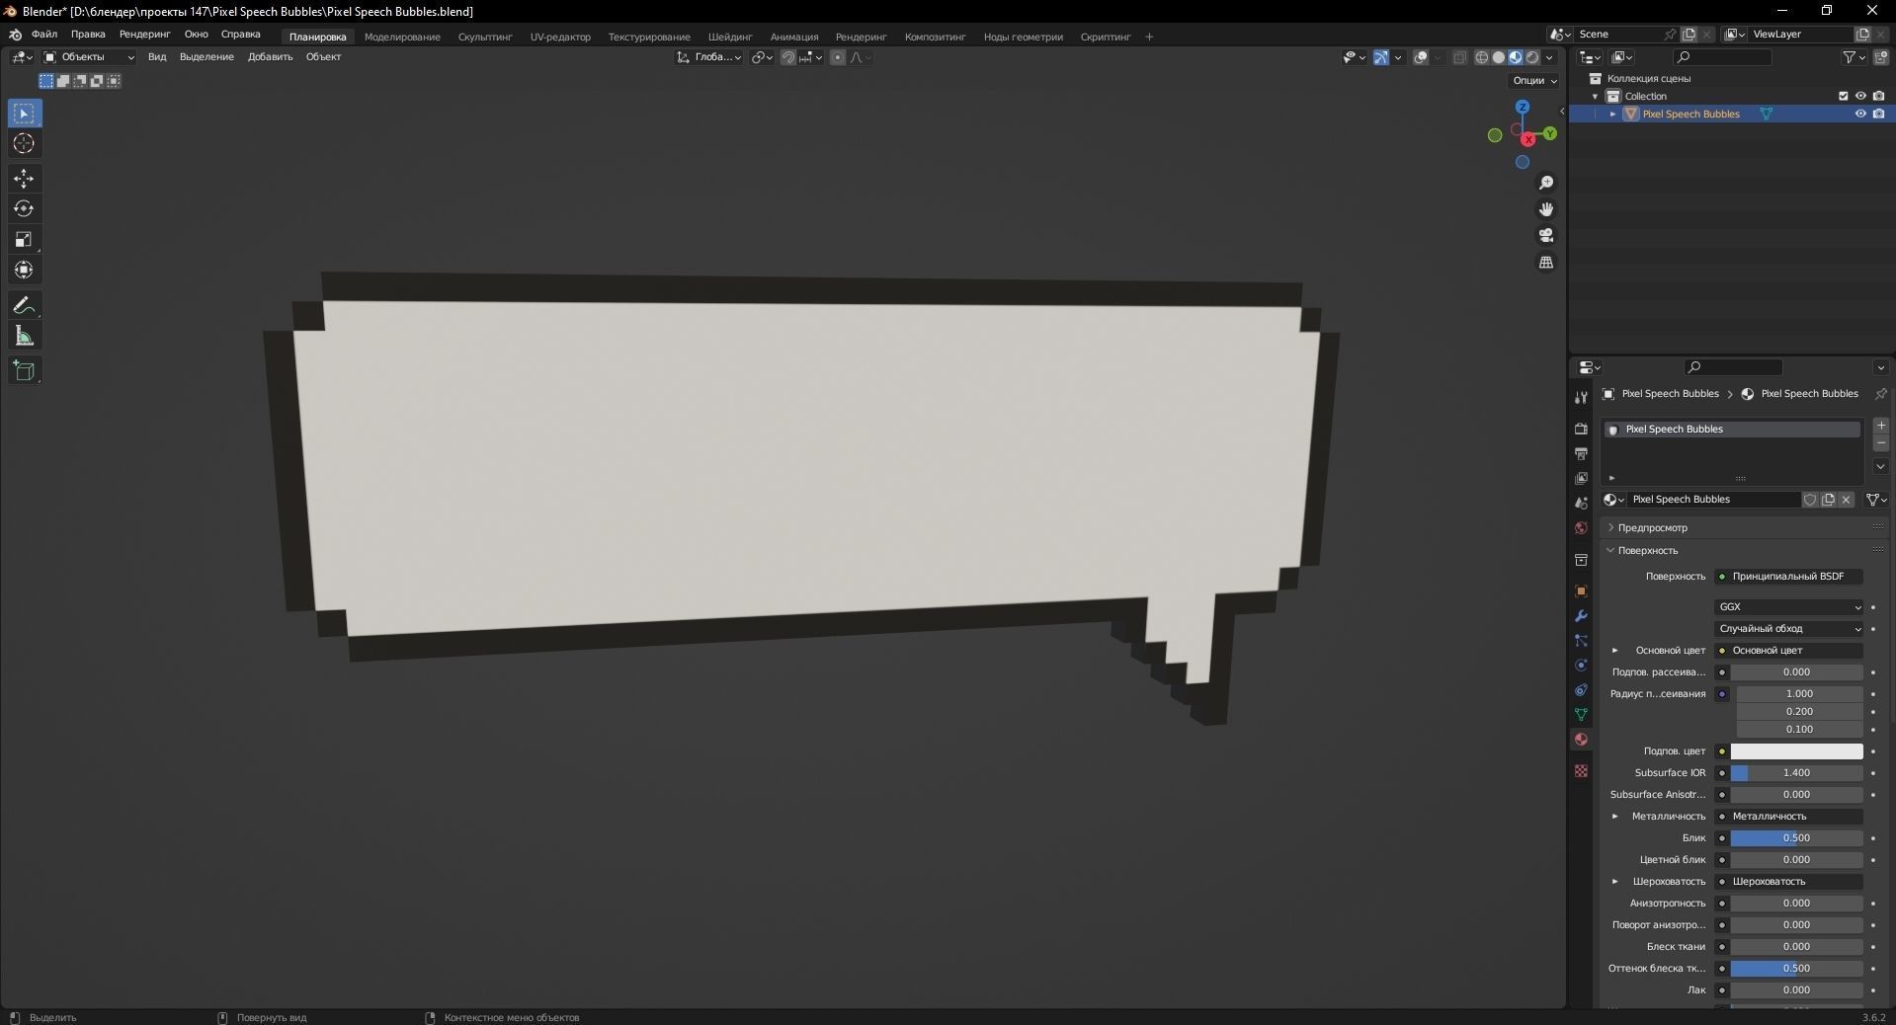
Task: Open Object properties tab
Action: coord(1581,591)
